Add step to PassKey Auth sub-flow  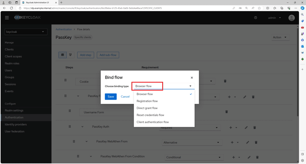(231, 128)
